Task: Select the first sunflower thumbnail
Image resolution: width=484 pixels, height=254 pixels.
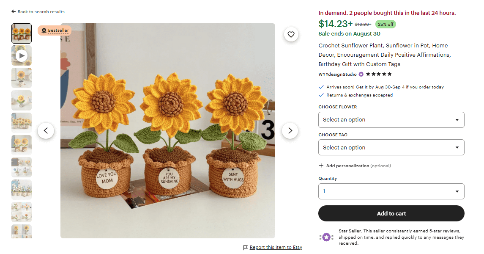Action: pos(21,33)
